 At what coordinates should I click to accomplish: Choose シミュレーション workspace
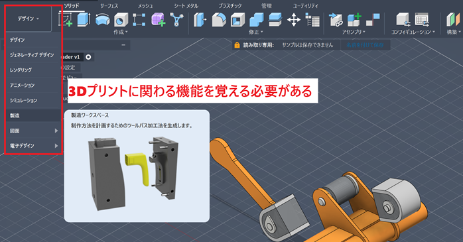point(33,100)
